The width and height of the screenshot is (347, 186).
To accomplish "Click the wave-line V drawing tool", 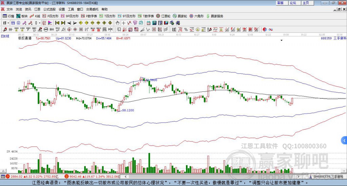I will coord(148,29).
